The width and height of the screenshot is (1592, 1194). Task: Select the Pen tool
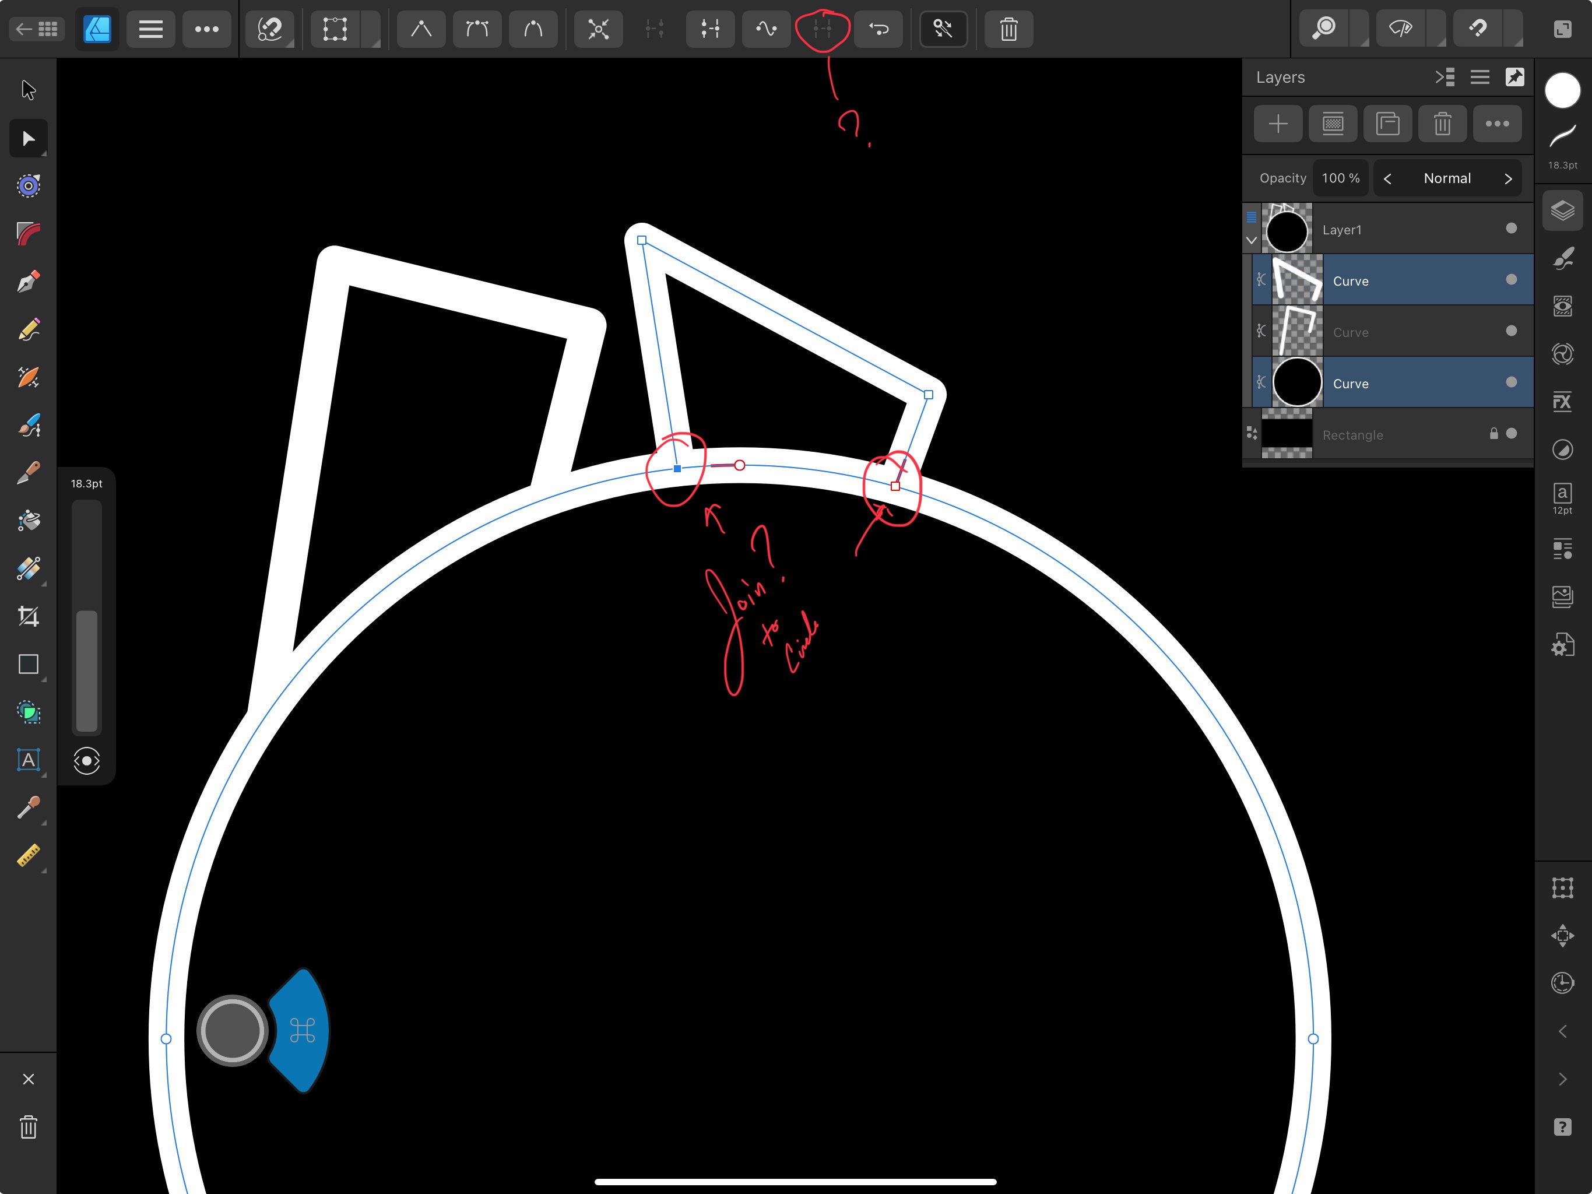tap(28, 282)
